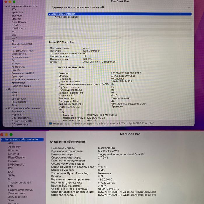Open Thunderbolt/USB4 in top window sidebar
The width and height of the screenshot is (204, 204).
22,44
